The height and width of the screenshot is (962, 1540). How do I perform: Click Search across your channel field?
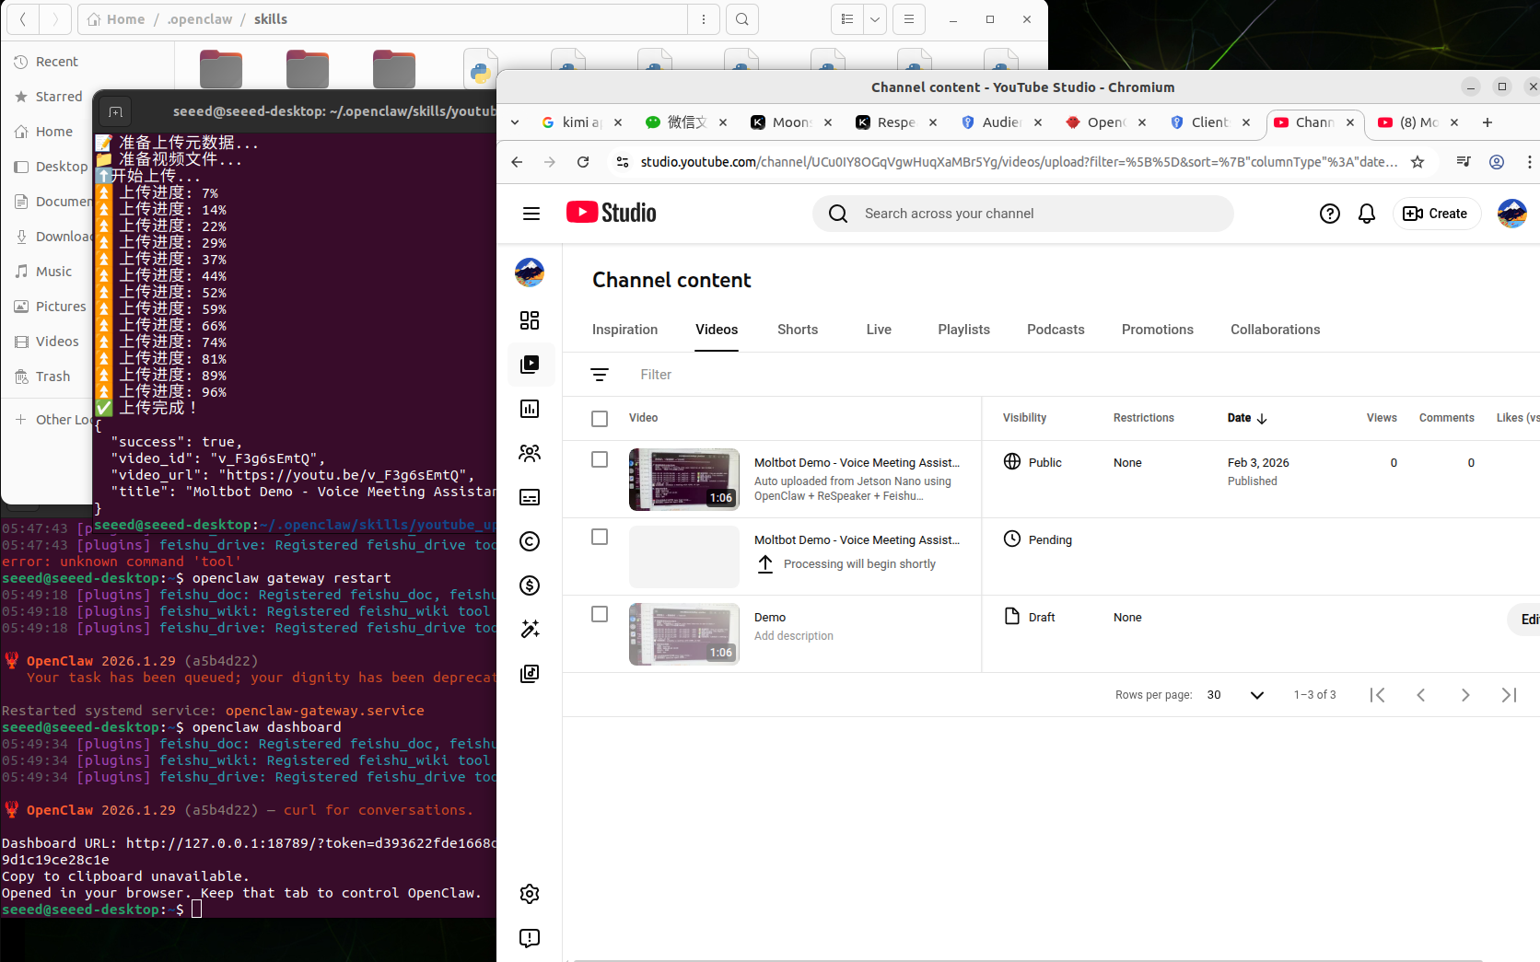click(x=1022, y=214)
